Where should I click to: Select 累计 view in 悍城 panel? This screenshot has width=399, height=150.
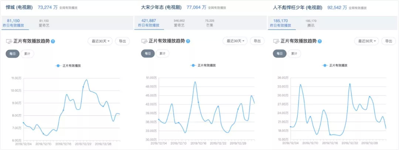[x=27, y=54]
